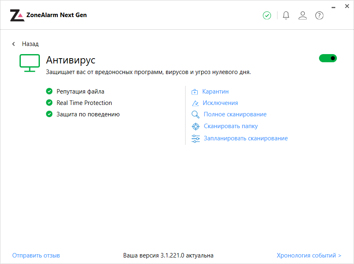The image size is (354, 264).
Task: Click the ZoneAlarm Z logo
Action: click(x=17, y=15)
